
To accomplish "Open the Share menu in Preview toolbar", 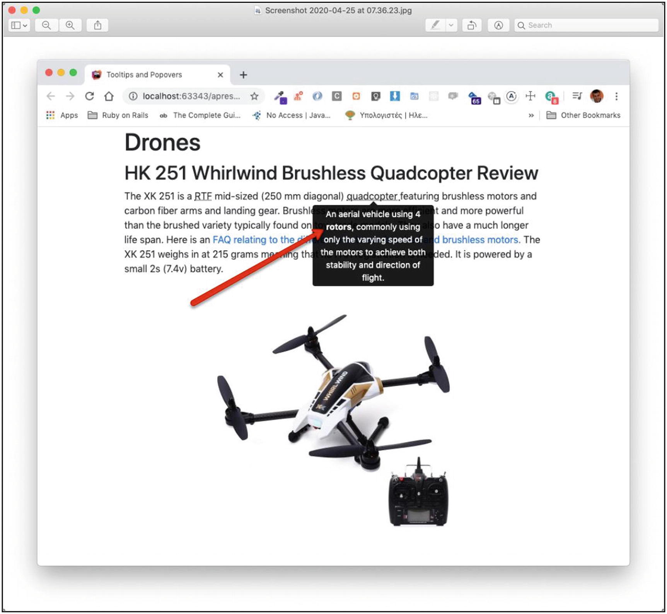I will pyautogui.click(x=97, y=25).
